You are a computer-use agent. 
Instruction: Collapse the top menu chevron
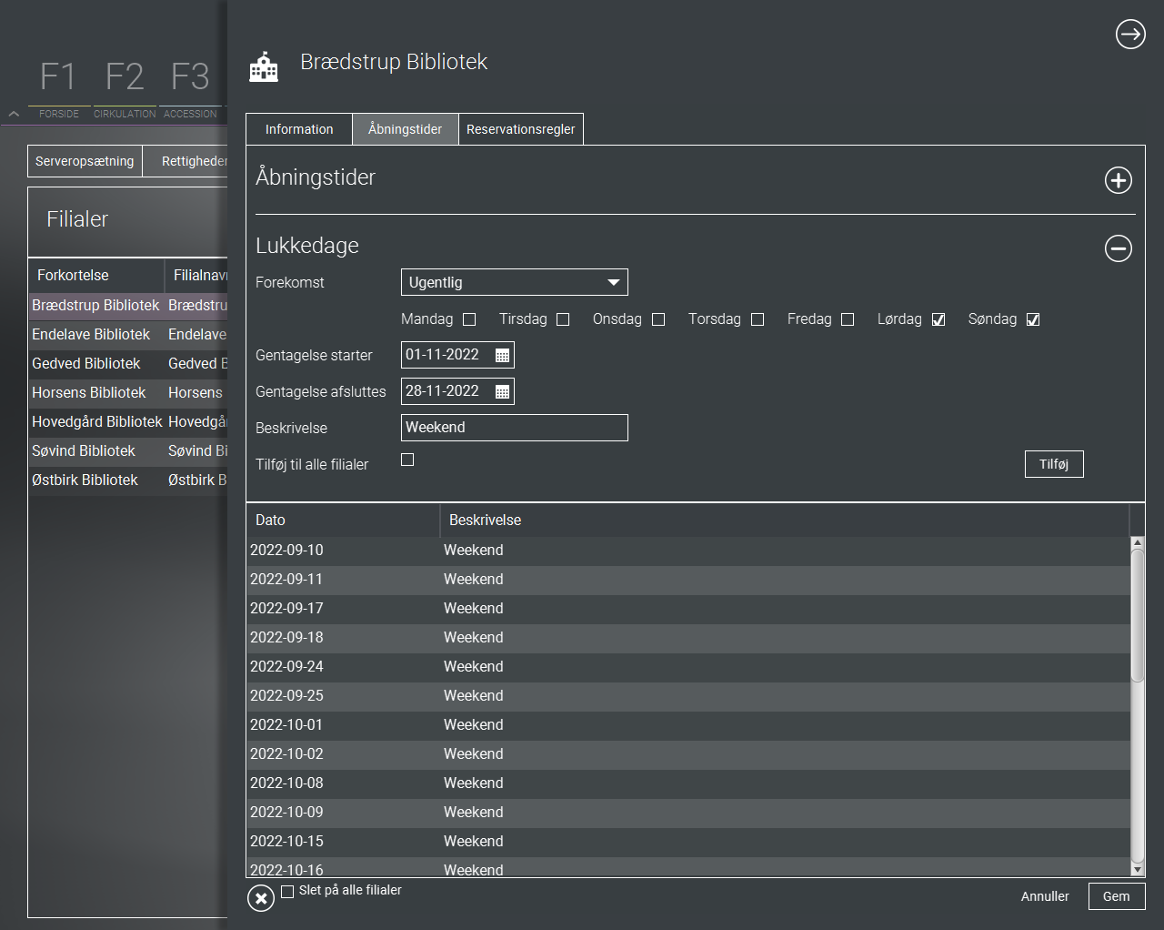[x=14, y=114]
